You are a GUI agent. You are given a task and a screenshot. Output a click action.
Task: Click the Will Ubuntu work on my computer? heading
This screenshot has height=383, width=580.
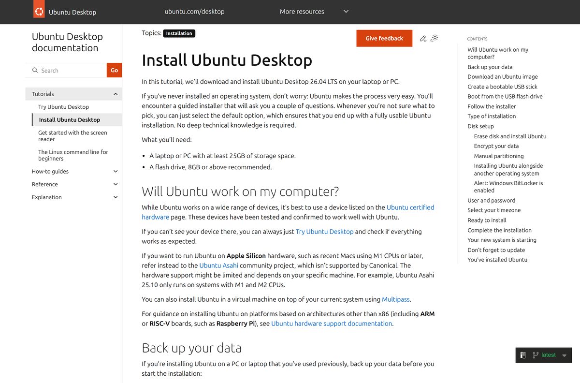click(240, 191)
